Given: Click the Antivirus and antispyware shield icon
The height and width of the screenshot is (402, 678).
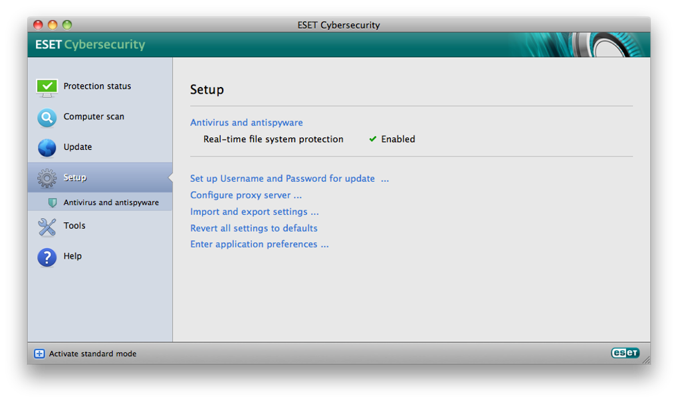Looking at the screenshot, I should click(x=53, y=202).
